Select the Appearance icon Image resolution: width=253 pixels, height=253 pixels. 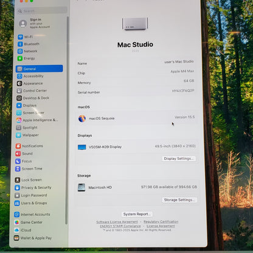click(x=19, y=83)
